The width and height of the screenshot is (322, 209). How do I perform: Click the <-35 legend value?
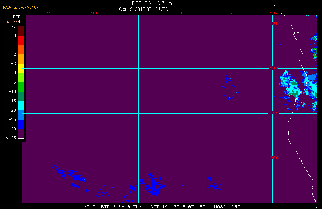(x=11, y=138)
